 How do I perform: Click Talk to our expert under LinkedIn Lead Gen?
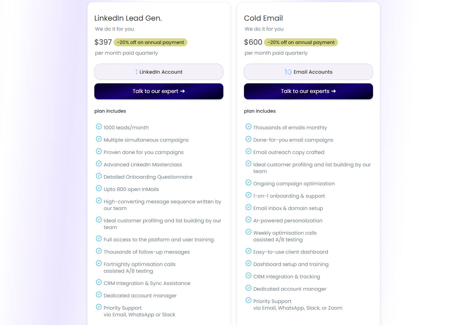point(159,91)
